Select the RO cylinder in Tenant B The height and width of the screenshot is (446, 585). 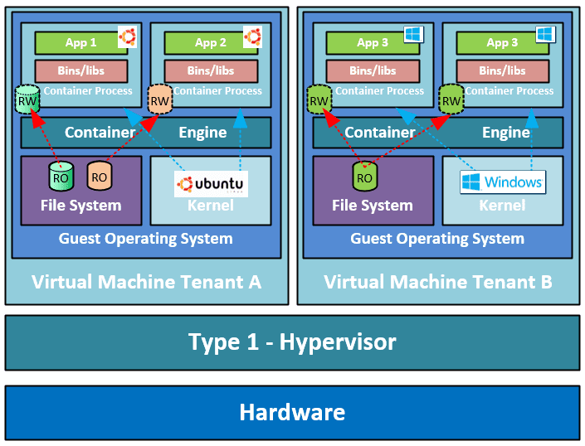click(363, 176)
